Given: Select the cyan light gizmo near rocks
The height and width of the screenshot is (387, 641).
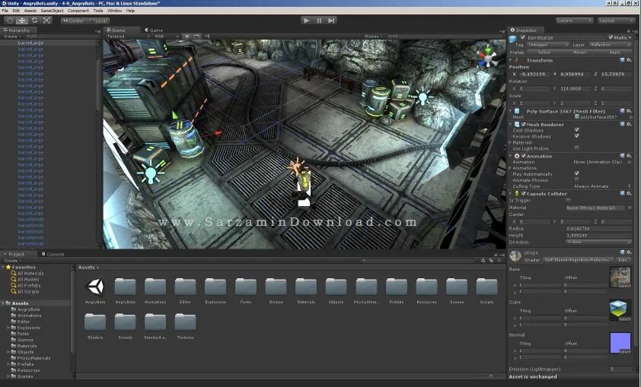Looking at the screenshot, I should coord(423,97).
